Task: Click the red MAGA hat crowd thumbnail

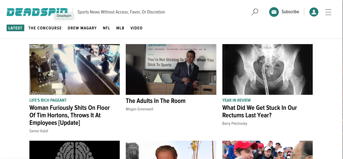Action: 268,150
